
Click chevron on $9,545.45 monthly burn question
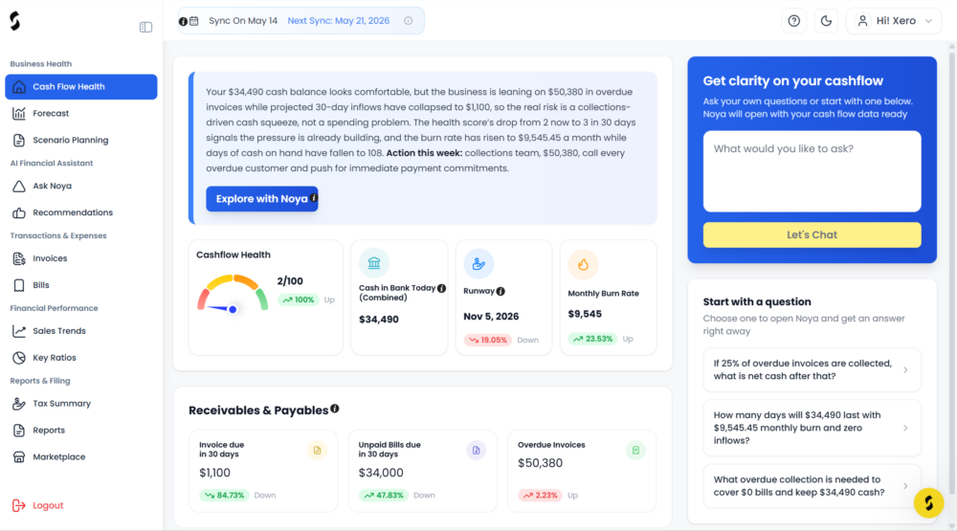coord(905,428)
